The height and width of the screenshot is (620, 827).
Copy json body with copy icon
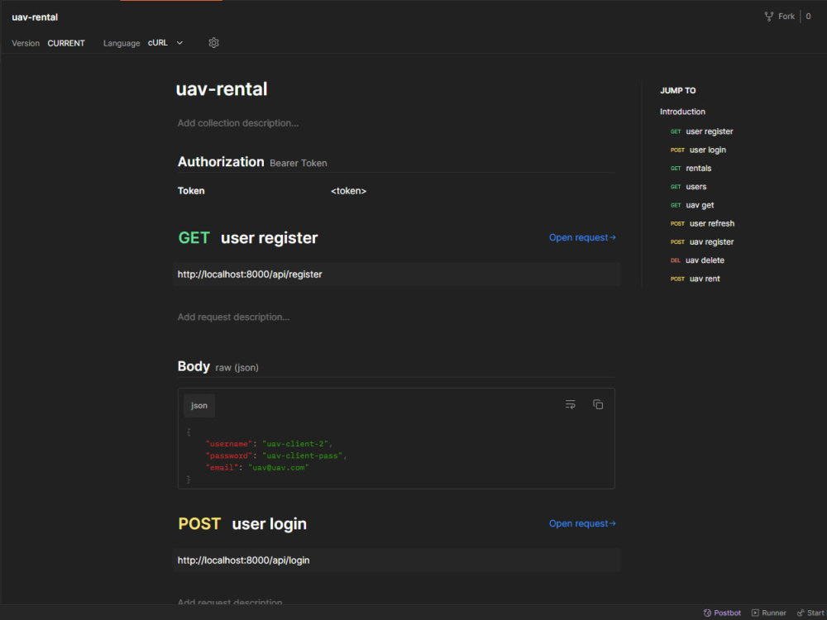[598, 404]
